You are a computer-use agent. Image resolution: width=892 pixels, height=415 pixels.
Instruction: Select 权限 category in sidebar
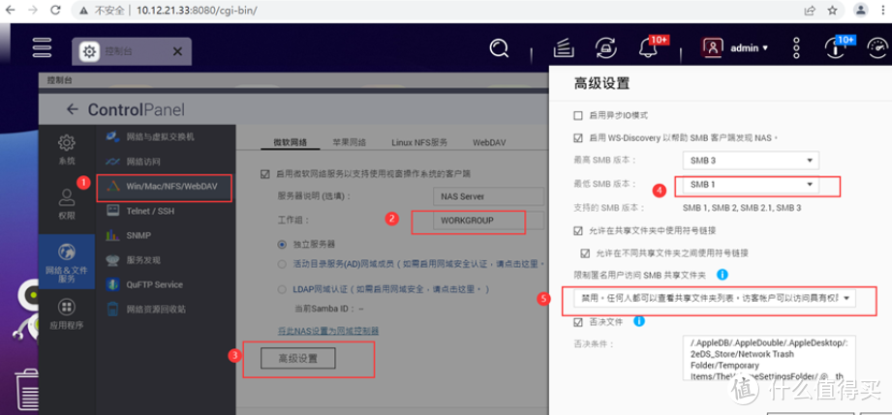click(67, 205)
